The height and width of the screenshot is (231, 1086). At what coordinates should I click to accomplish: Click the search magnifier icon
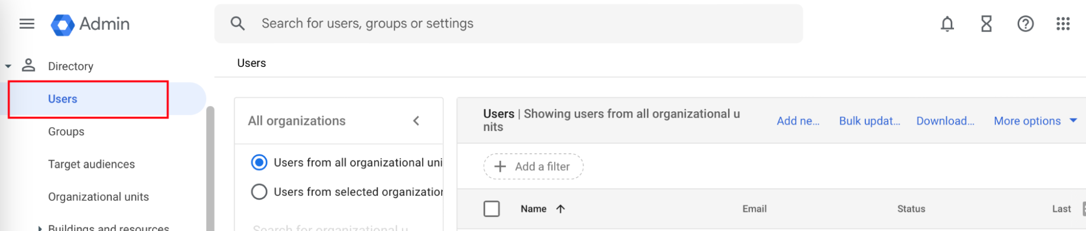pyautogui.click(x=237, y=23)
